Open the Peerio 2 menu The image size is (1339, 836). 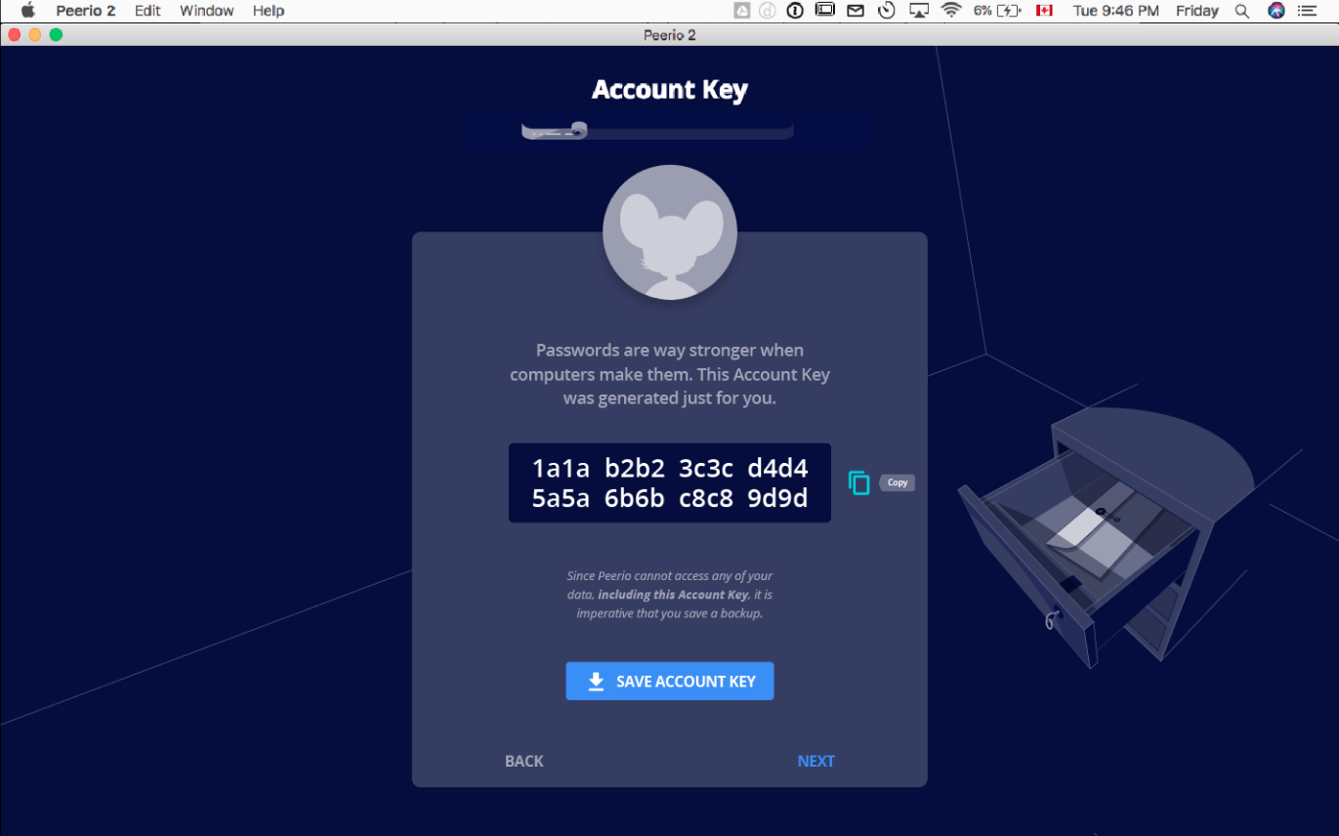[x=86, y=11]
